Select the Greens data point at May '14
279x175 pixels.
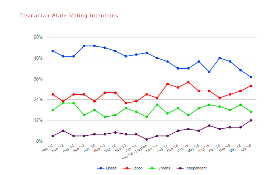[157, 105]
